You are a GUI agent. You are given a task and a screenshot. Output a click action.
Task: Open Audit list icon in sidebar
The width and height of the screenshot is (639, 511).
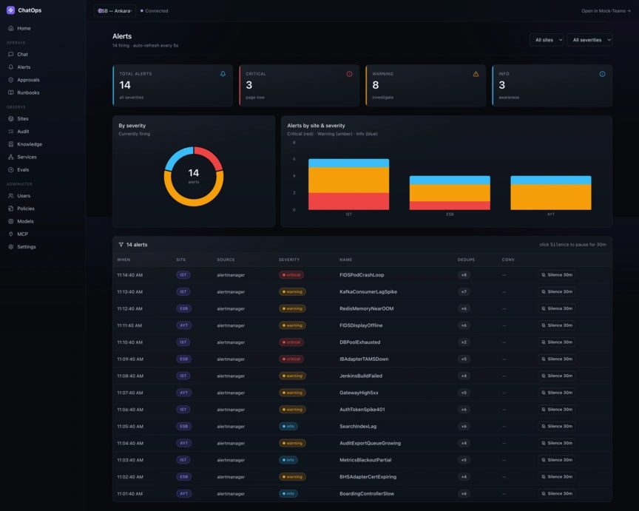10,131
